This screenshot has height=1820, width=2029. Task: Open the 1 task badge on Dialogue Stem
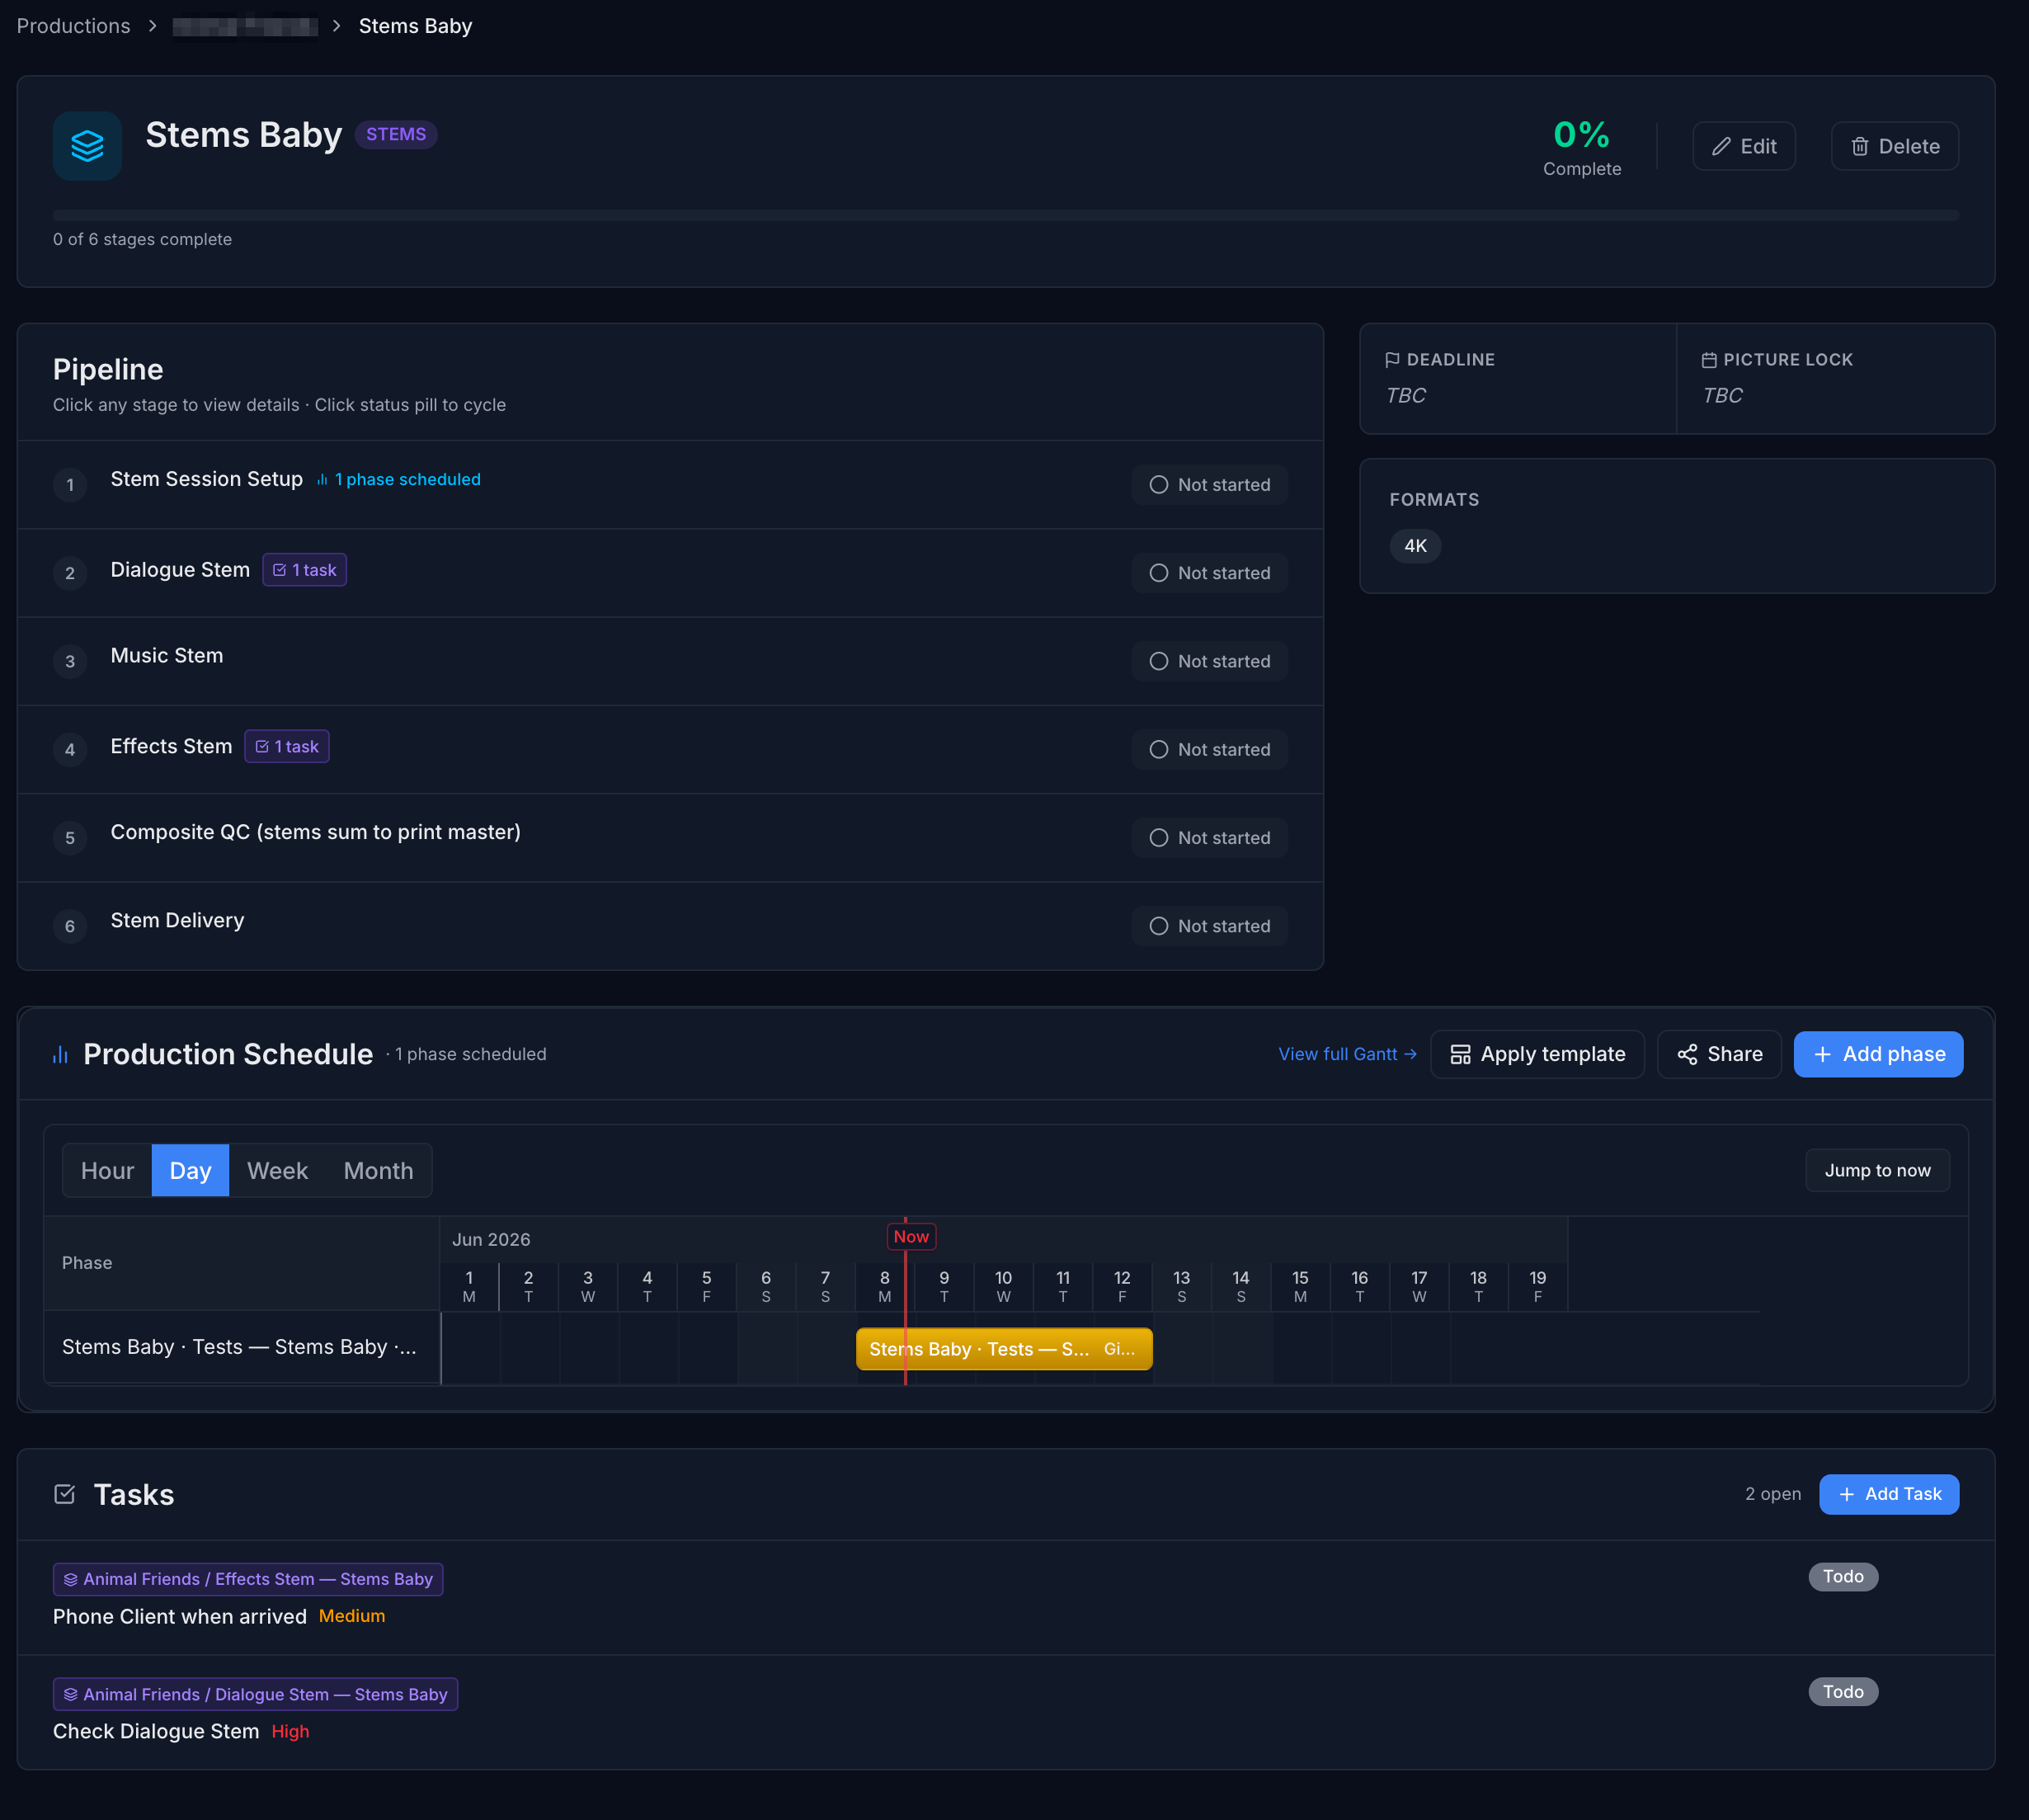point(305,570)
